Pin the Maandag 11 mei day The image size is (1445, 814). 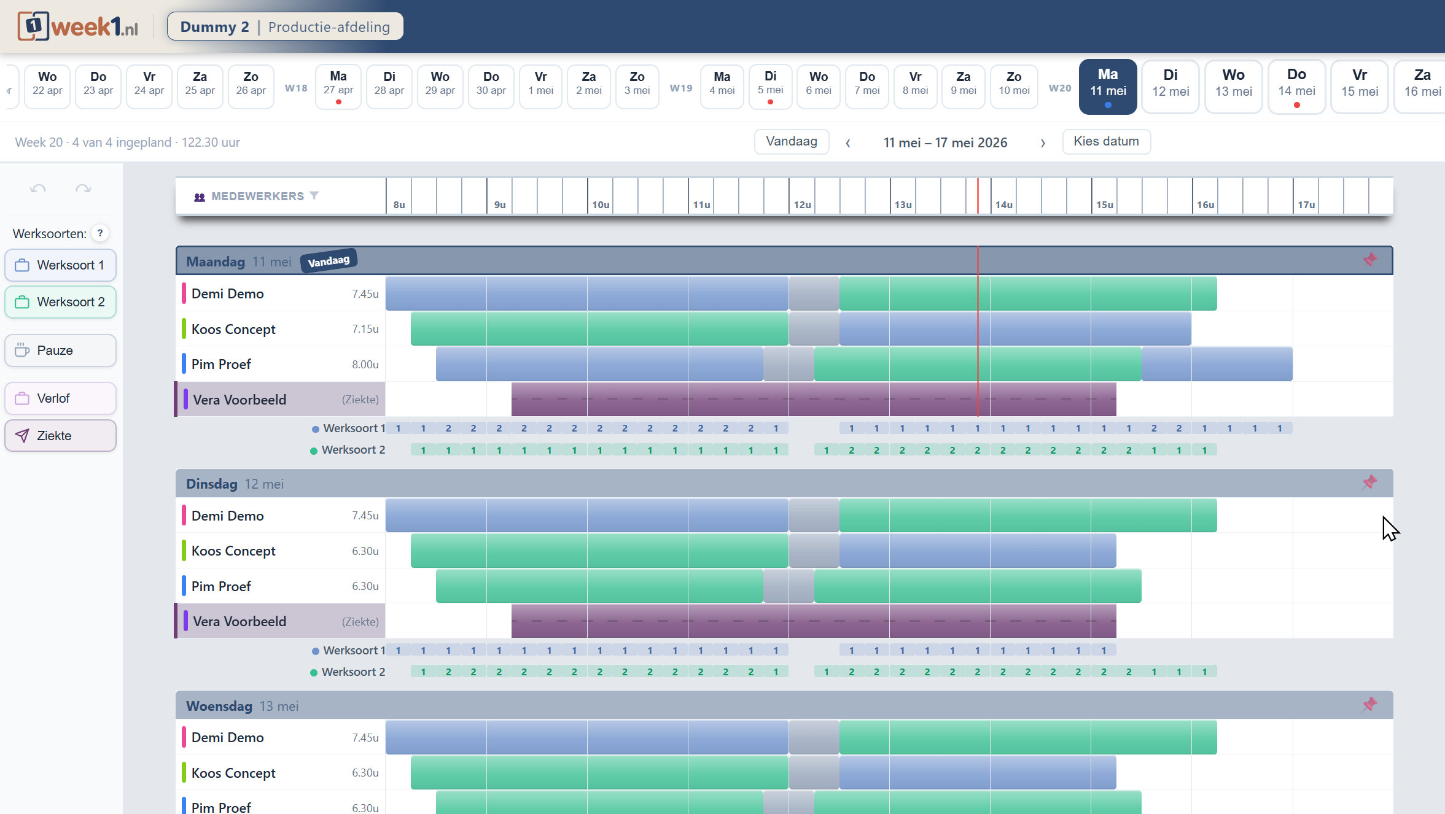click(1369, 260)
